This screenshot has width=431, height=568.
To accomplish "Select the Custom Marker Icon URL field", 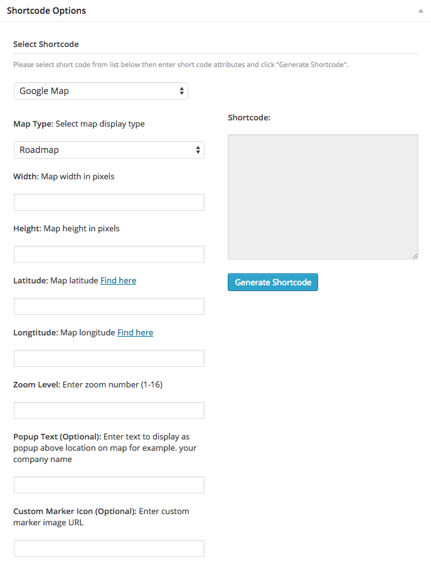I will 109,548.
